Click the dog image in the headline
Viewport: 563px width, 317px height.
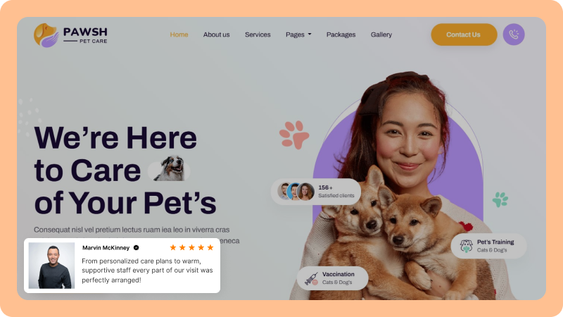(x=169, y=168)
